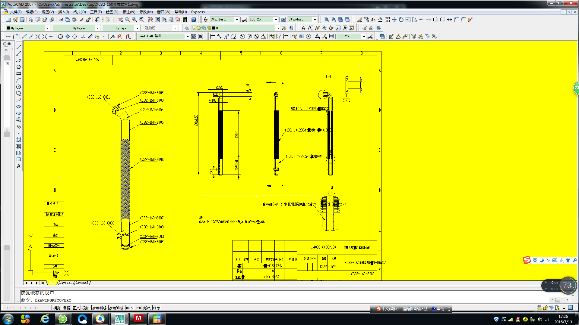Switch to the Layout1 tab
The width and height of the screenshot is (579, 325).
click(x=65, y=283)
